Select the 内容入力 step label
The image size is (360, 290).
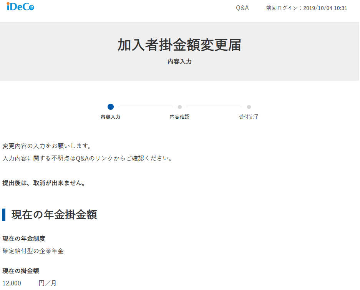point(111,117)
